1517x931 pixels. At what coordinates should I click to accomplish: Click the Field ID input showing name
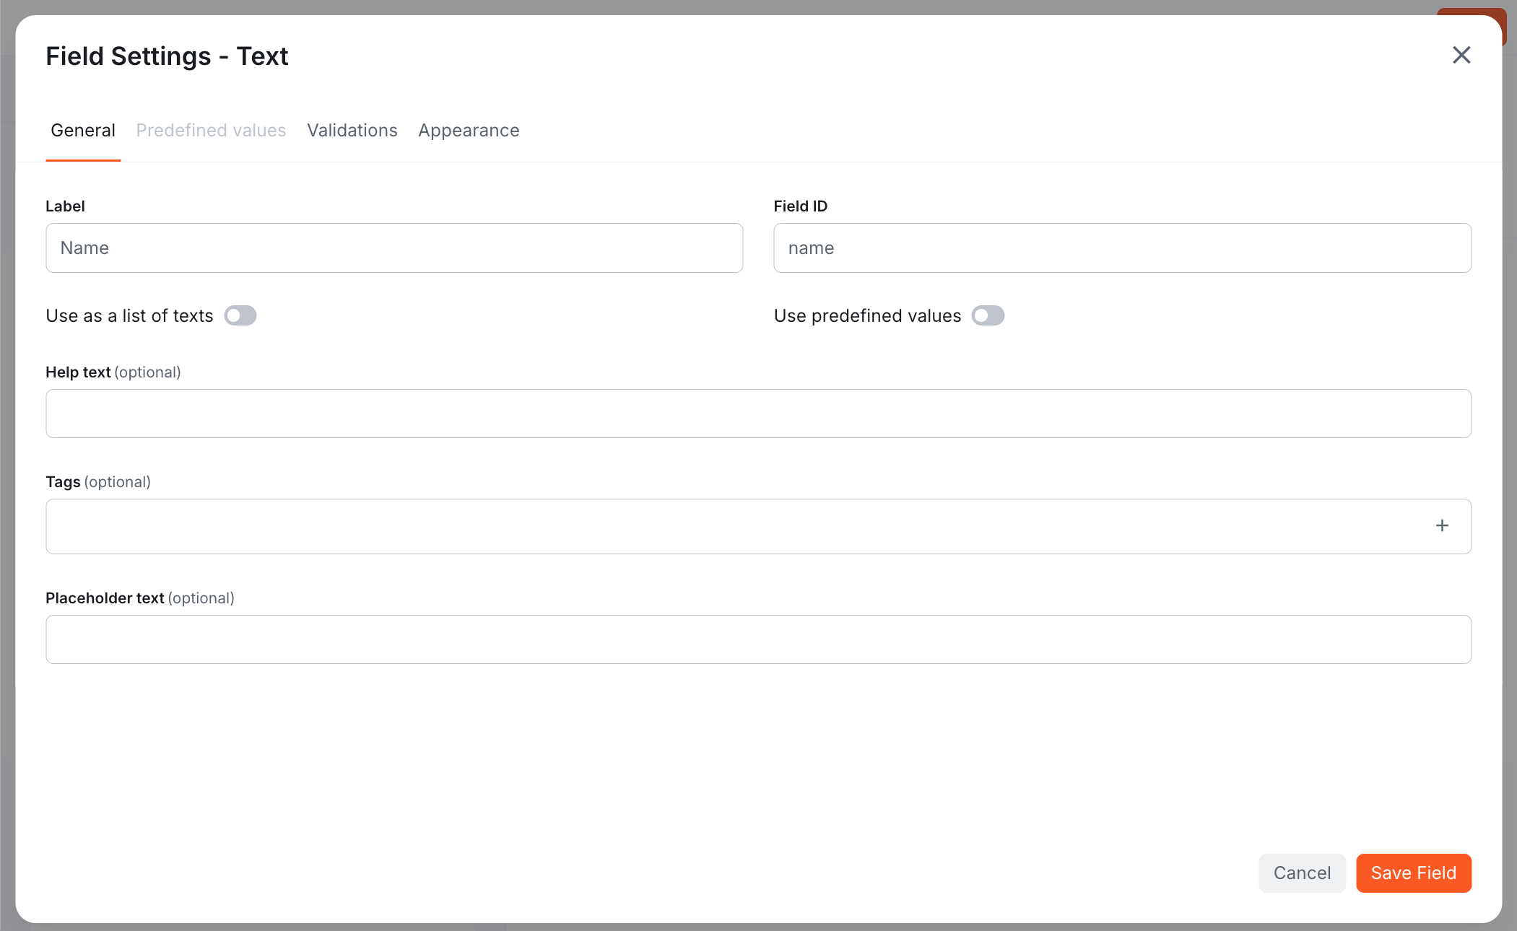point(1121,248)
